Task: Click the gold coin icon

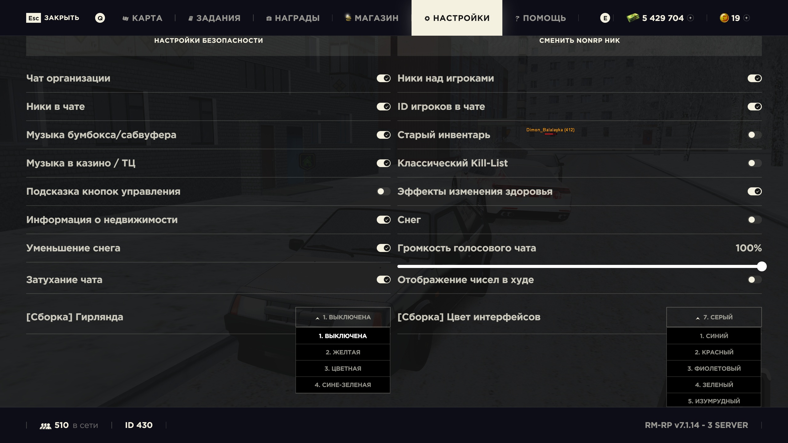Action: pos(724,18)
